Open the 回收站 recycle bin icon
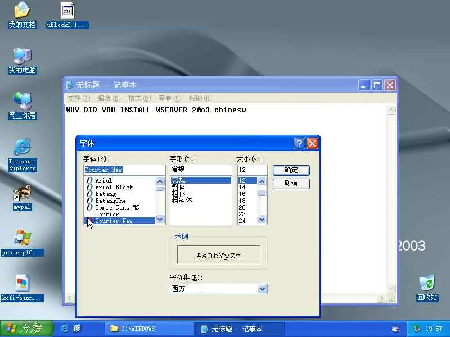This screenshot has width=450, height=337. click(427, 288)
